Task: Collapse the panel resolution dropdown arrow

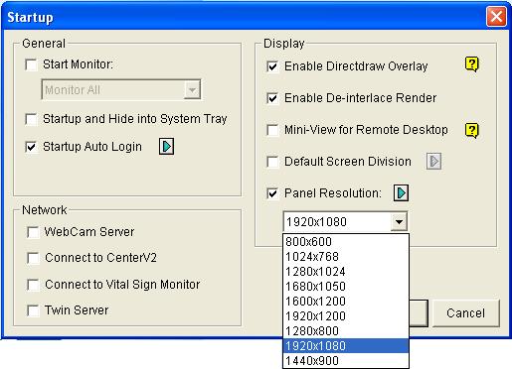Action: click(399, 221)
